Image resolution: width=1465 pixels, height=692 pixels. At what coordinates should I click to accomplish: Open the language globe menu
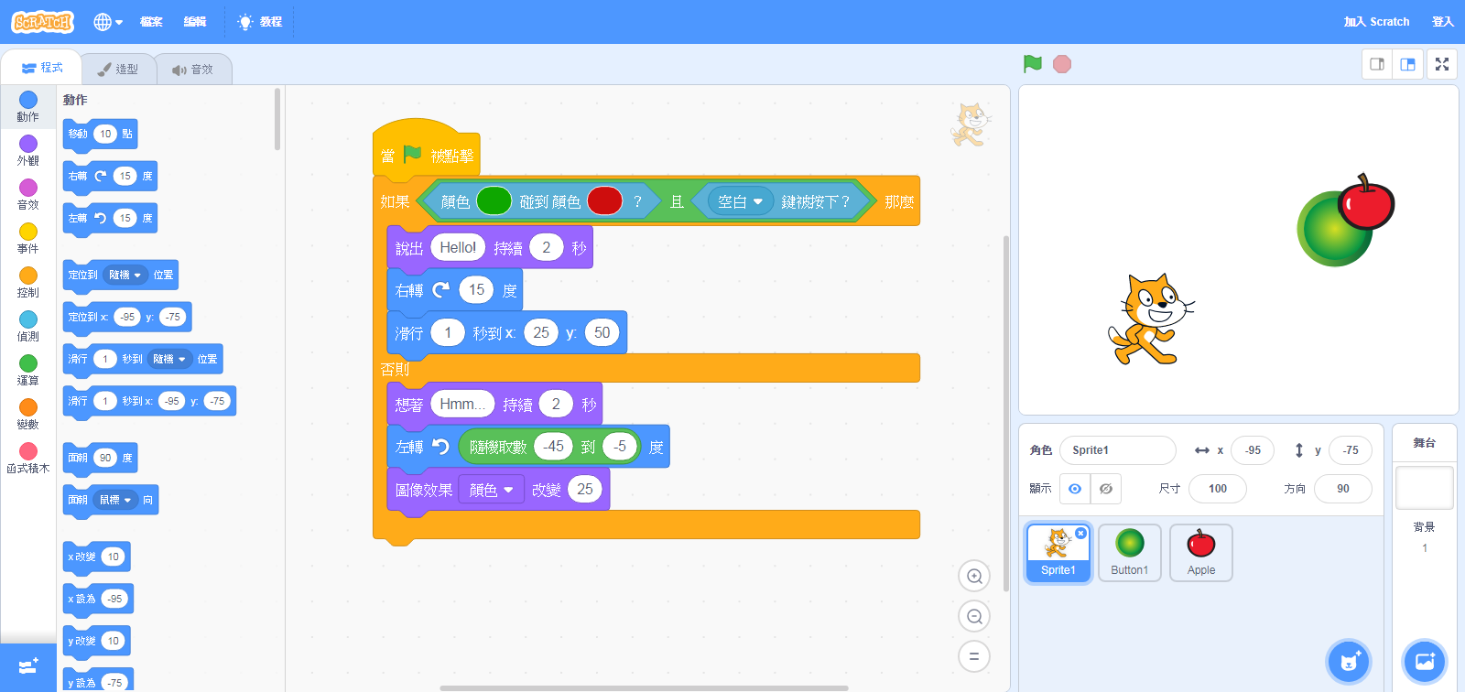coord(108,22)
